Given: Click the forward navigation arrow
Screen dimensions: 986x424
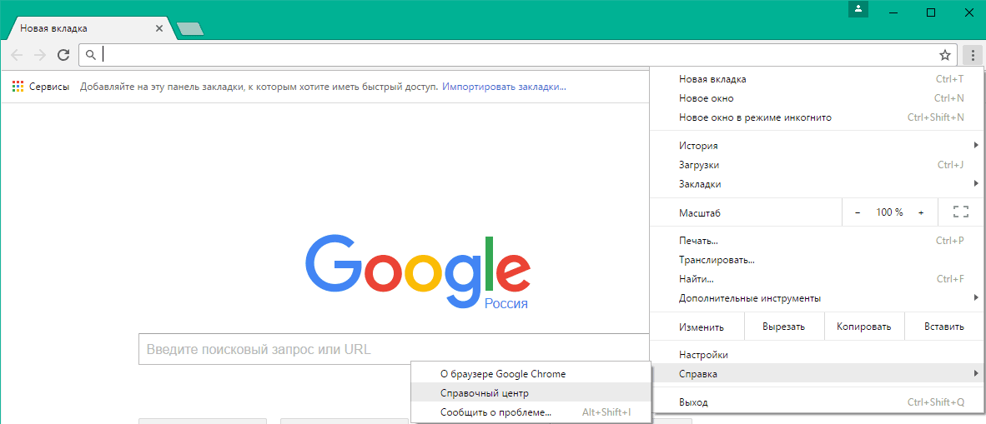Looking at the screenshot, I should coord(39,55).
